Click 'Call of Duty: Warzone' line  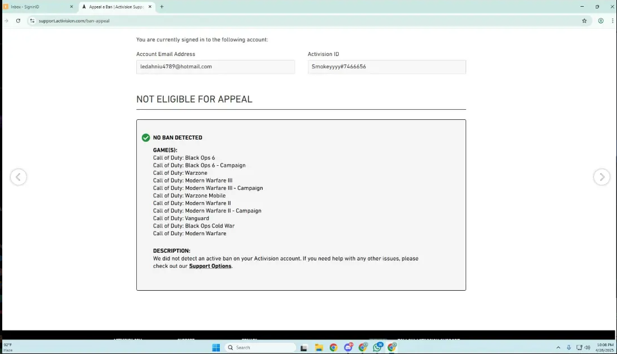(x=180, y=173)
